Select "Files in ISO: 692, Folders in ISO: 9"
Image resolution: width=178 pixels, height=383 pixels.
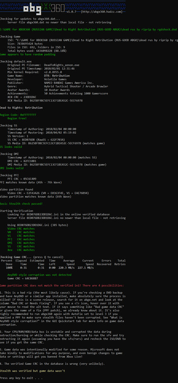pos(36,47)
